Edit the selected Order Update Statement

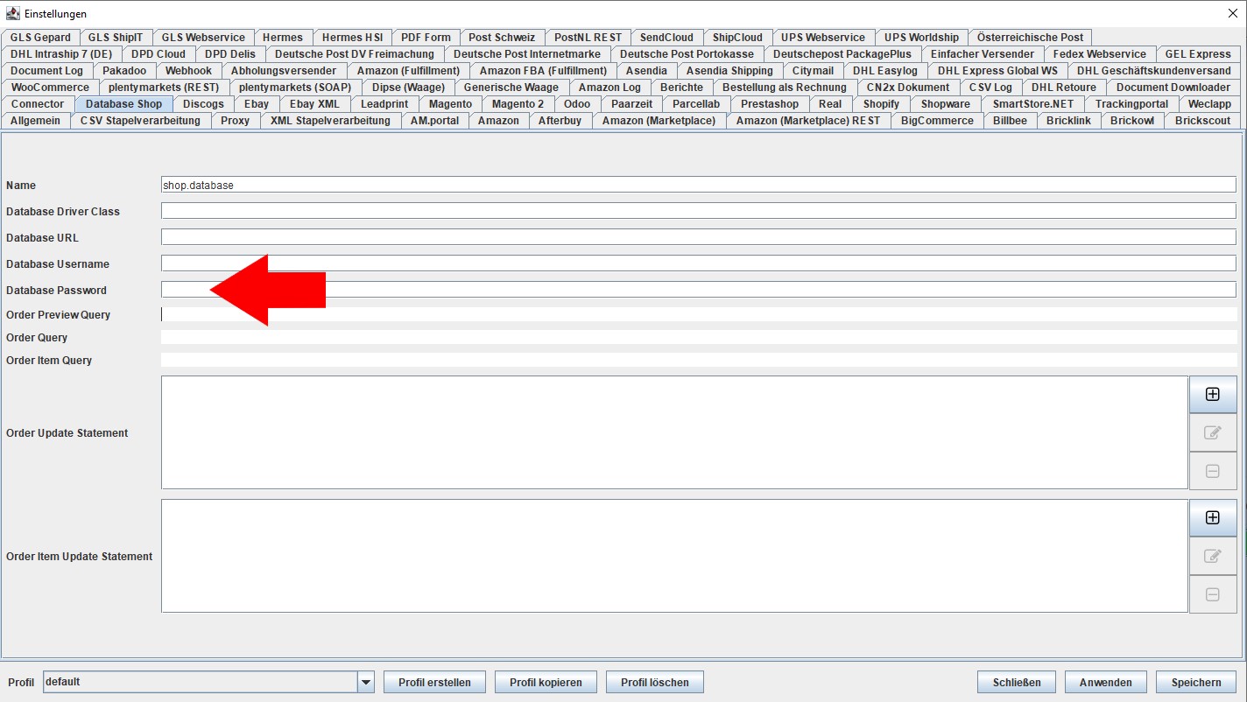1212,432
